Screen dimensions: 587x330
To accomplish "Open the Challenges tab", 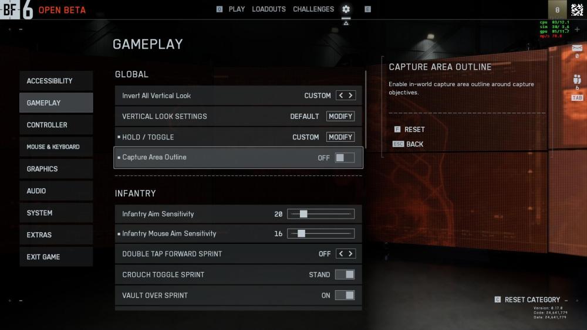I will (x=313, y=9).
